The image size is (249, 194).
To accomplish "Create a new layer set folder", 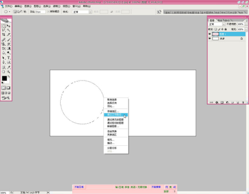I will 233,102.
